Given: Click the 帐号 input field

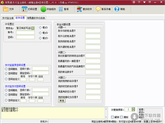Looking at the screenshot, I should coord(25,33).
